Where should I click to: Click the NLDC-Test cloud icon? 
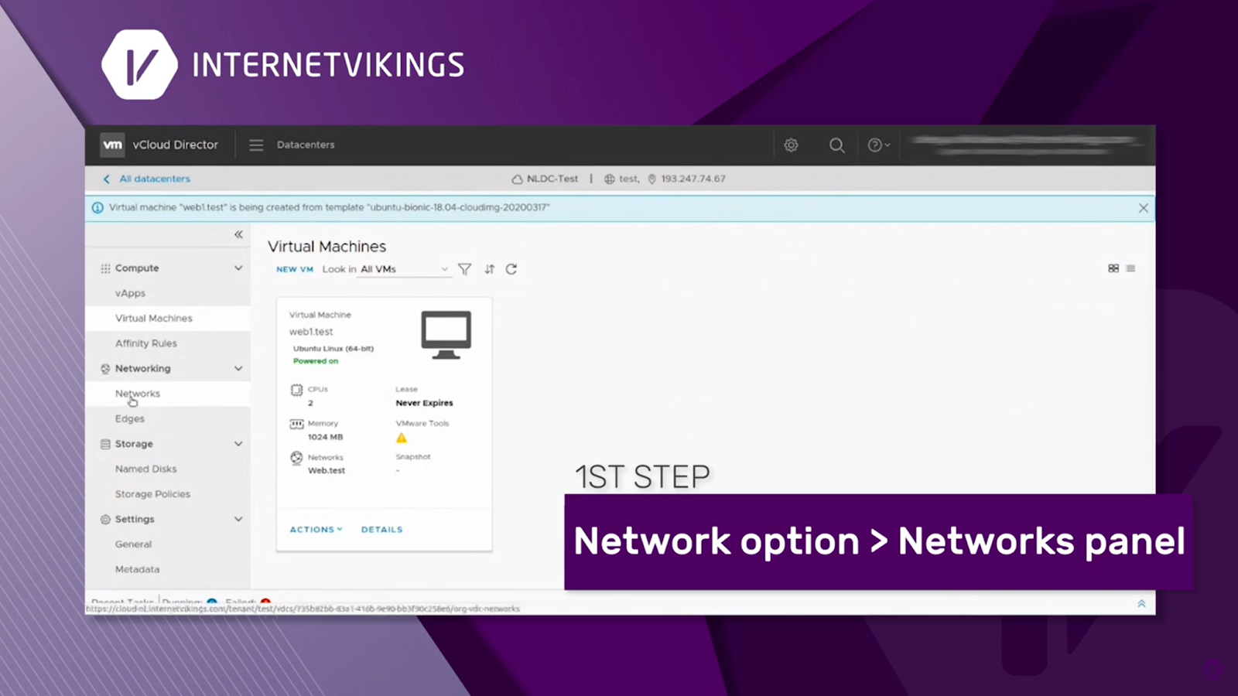517,179
